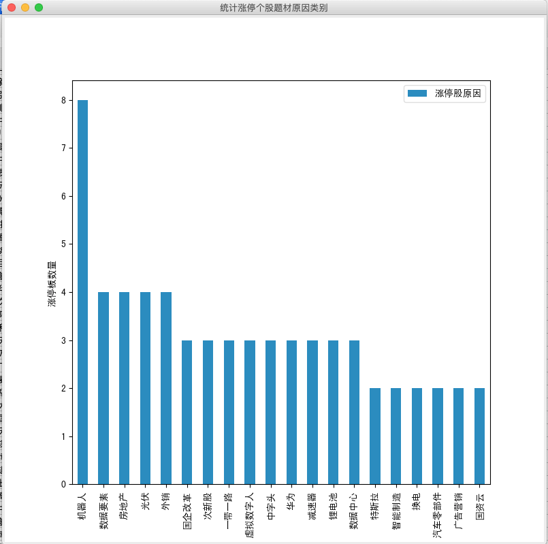This screenshot has height=544, width=548.
Task: Click the y-axis tick value 8
Action: pyautogui.click(x=63, y=101)
